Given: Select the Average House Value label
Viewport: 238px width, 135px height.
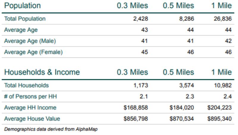Looking at the screenshot, I should (32, 119).
